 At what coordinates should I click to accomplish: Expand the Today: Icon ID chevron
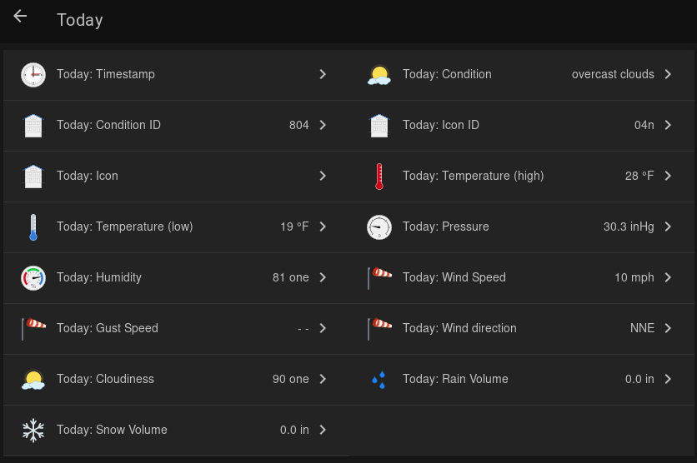669,125
